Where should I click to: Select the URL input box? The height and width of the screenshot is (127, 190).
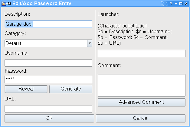pos(48,109)
